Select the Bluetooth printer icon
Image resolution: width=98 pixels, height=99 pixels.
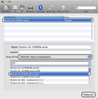click(41, 9)
